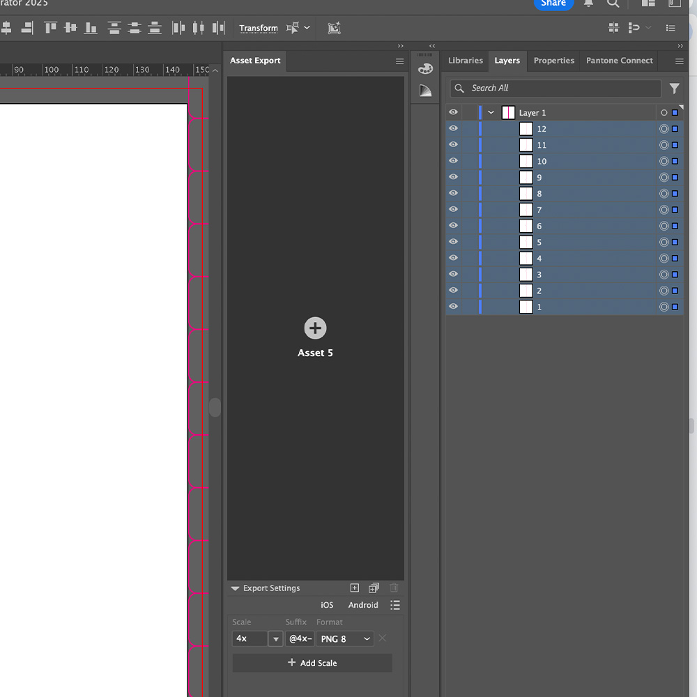Image resolution: width=697 pixels, height=697 pixels.
Task: Collapse Layer 1 with its chevron
Action: (491, 112)
